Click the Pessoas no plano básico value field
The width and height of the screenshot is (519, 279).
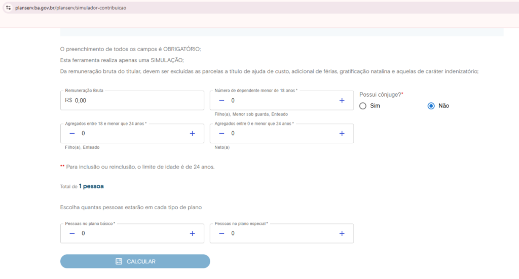pyautogui.click(x=132, y=233)
